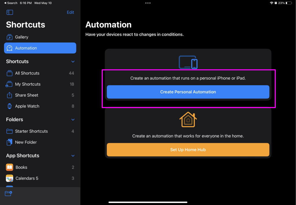Collapse the Shortcuts section chevron
Screen dimensions: 296x205
[73, 62]
